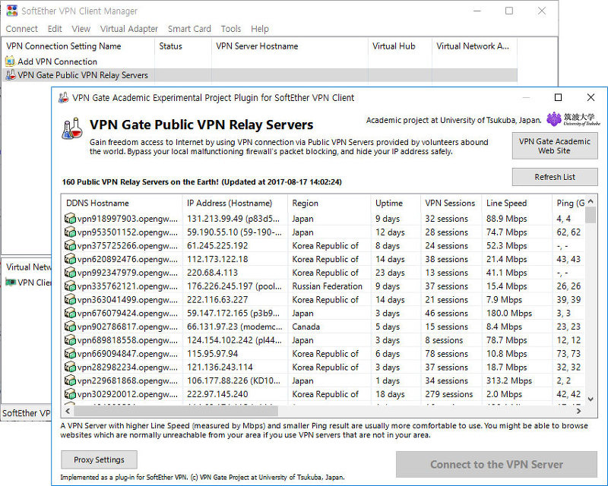Sort servers by Uptime column header

click(395, 203)
